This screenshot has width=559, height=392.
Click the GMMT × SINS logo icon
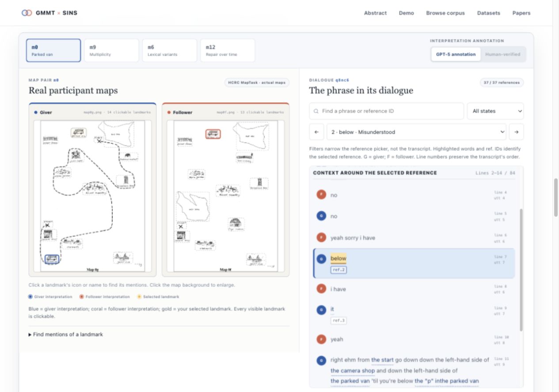tap(27, 13)
